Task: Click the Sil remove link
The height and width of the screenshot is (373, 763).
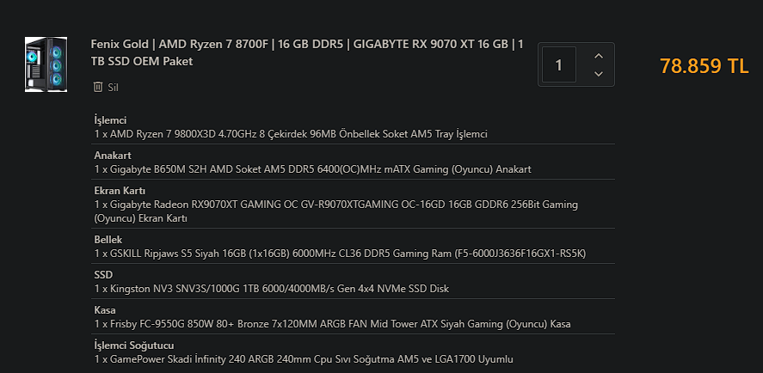Action: click(x=114, y=88)
